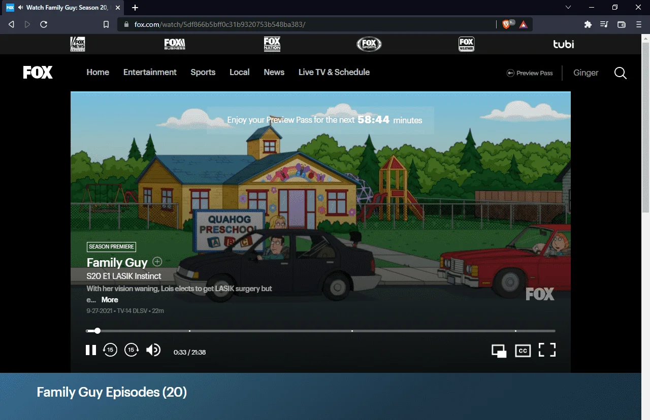Open the Sports menu
The width and height of the screenshot is (650, 420).
point(203,72)
